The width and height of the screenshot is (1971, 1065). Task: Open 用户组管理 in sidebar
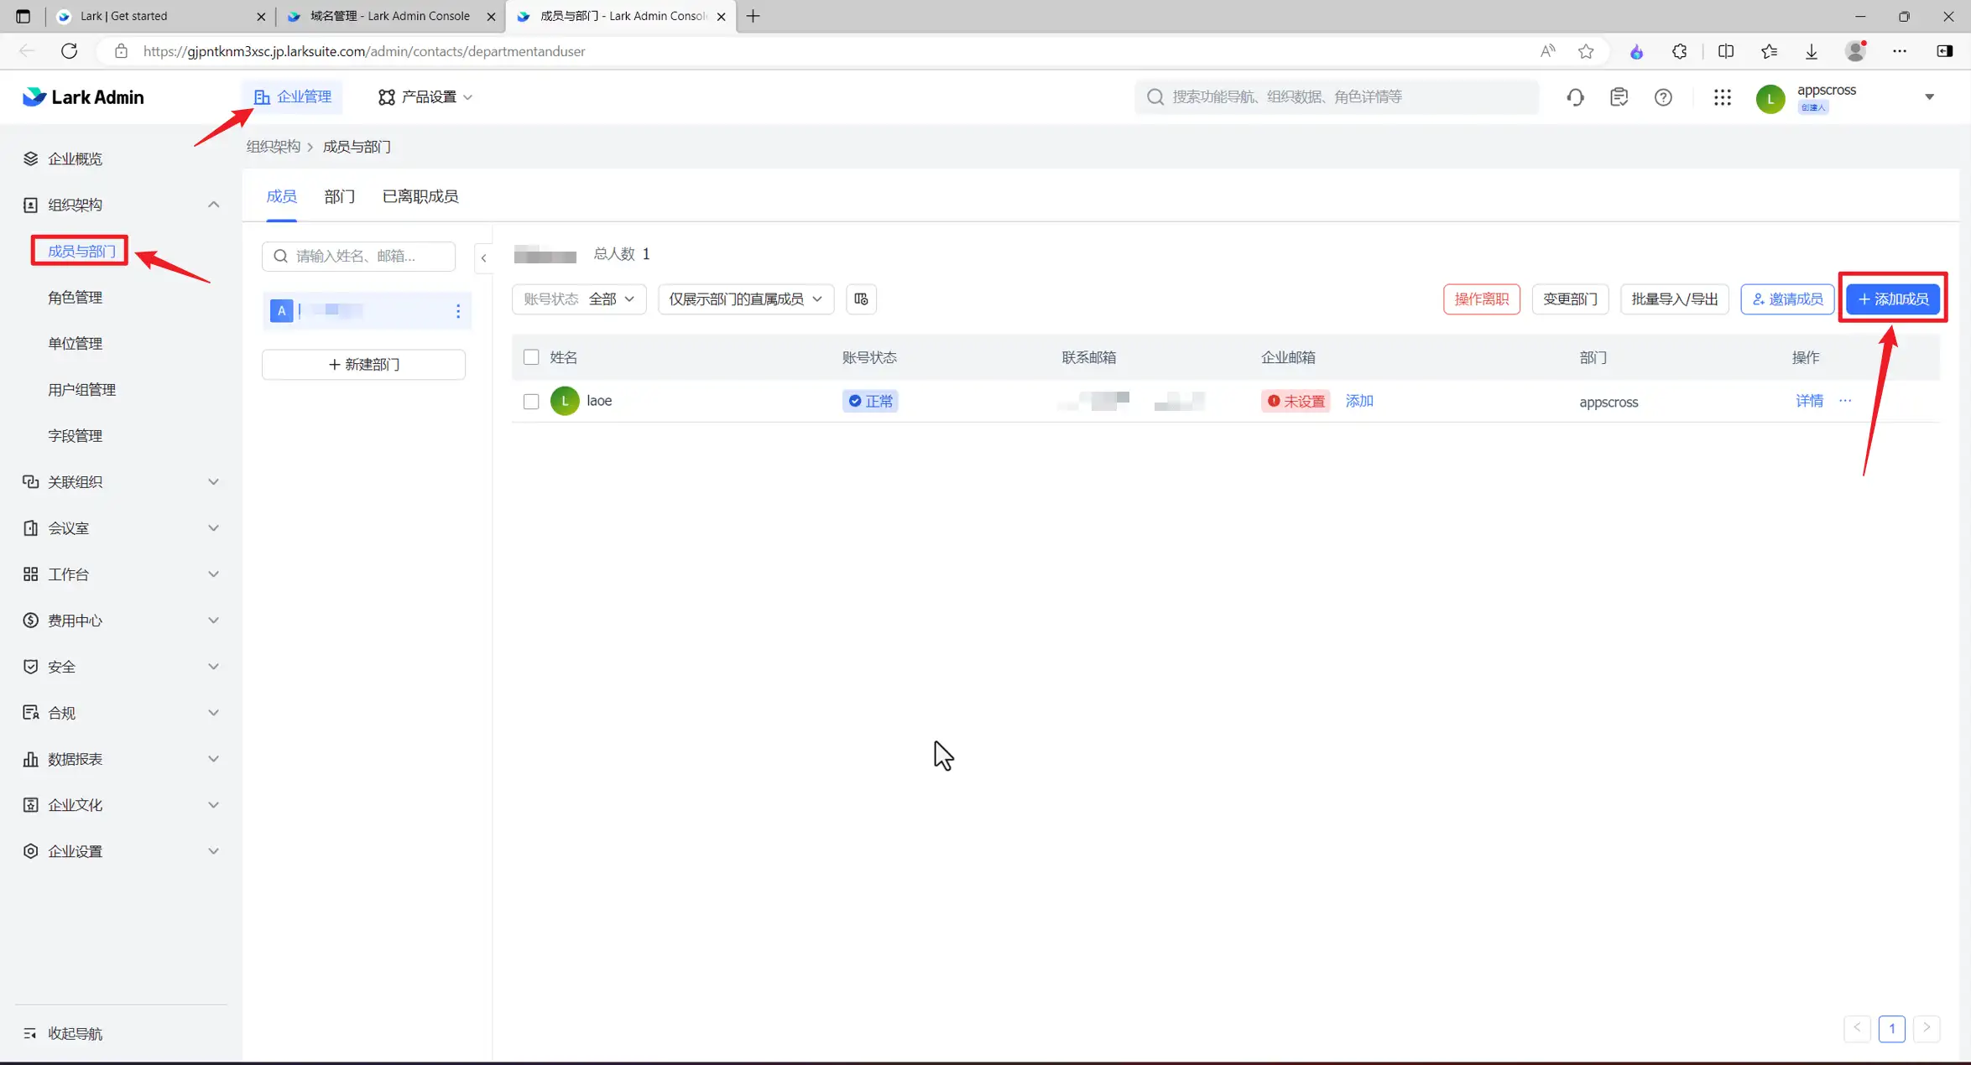(82, 390)
